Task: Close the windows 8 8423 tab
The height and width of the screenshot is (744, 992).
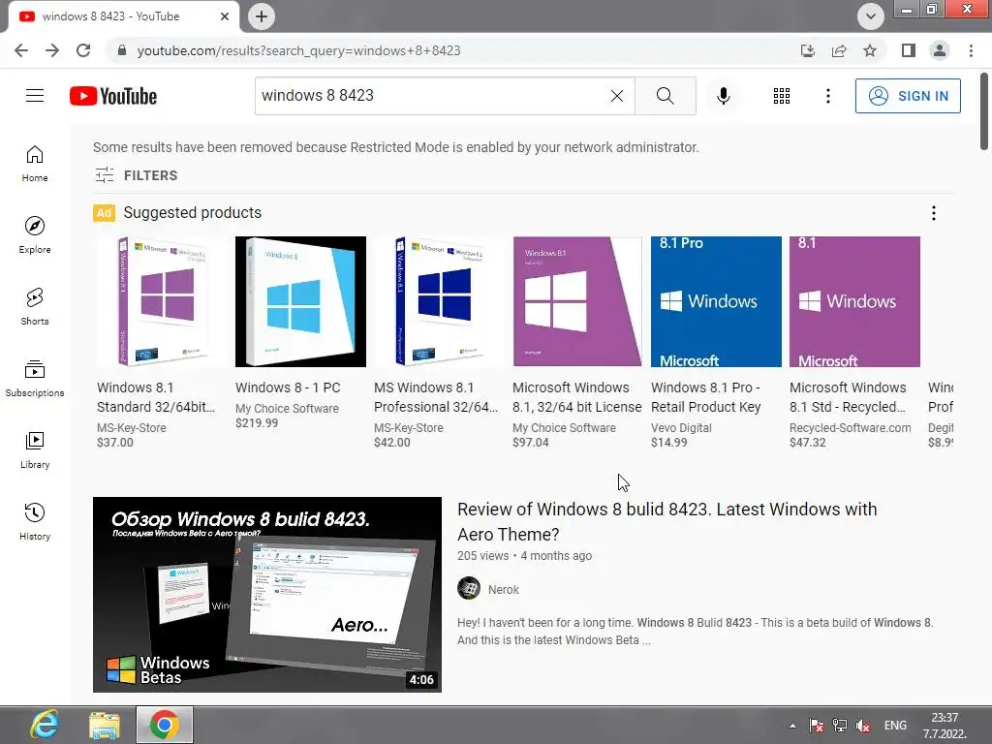Action: [x=225, y=16]
